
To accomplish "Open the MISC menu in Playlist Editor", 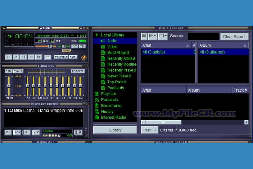I will point(36,132).
